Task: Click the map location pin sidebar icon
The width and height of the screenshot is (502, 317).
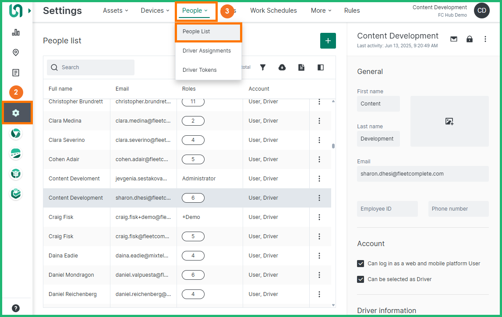Action: (16, 53)
